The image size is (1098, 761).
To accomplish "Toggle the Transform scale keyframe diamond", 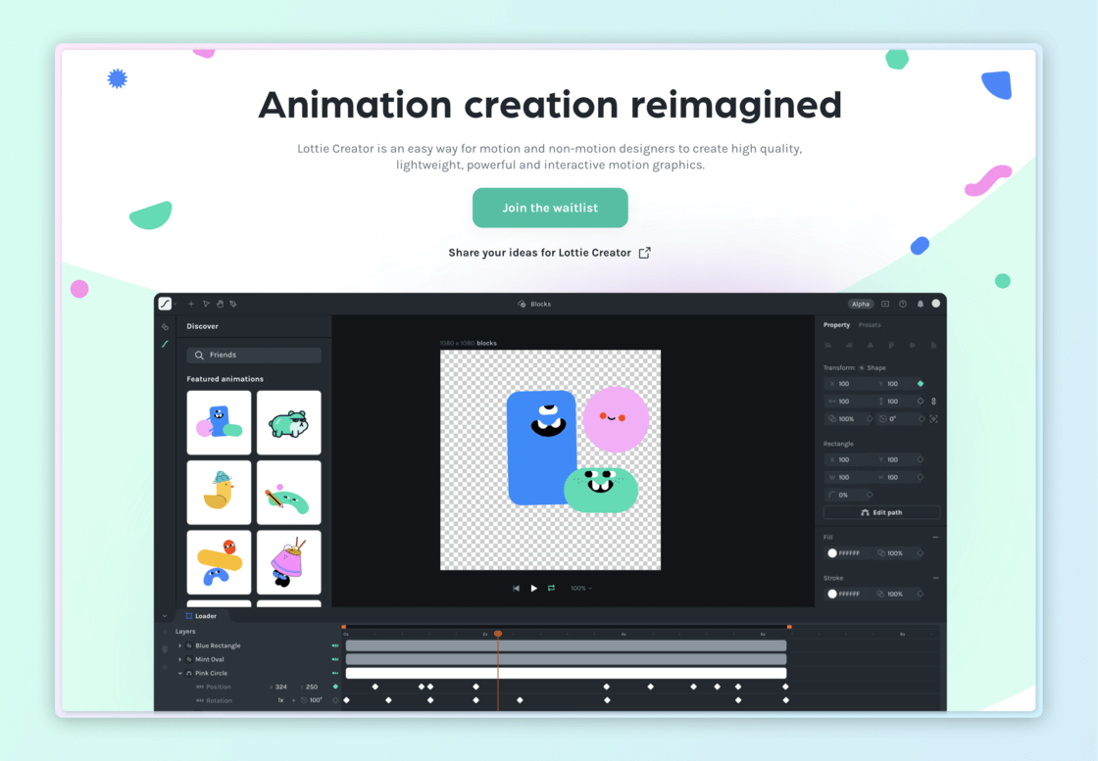I will [x=921, y=402].
